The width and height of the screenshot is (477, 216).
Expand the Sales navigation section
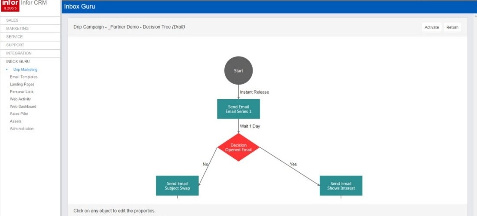(30, 20)
